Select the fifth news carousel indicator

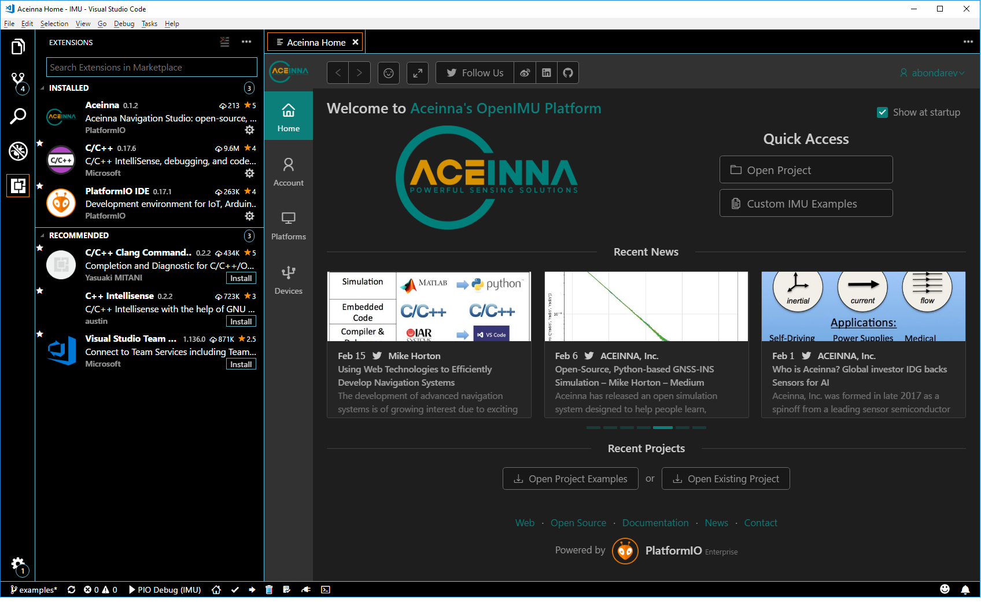(663, 427)
